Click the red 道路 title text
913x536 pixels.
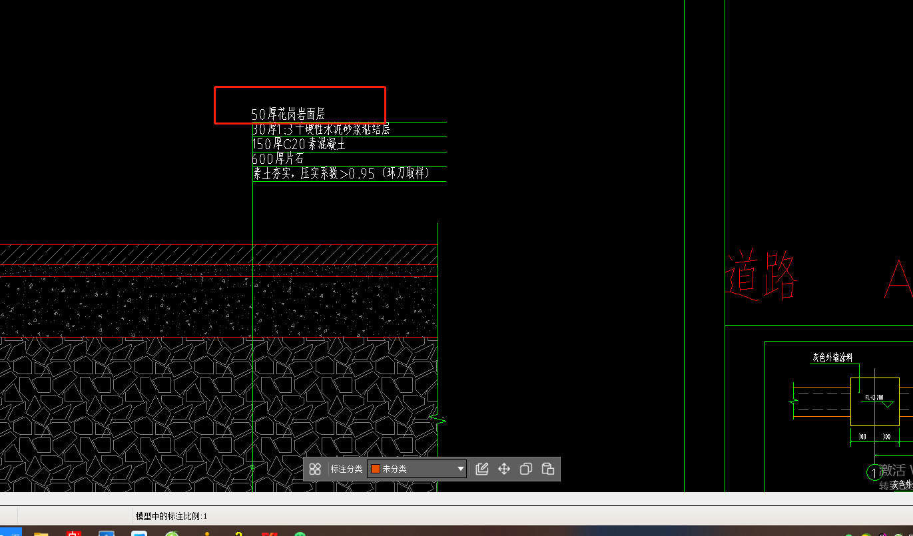coord(761,276)
